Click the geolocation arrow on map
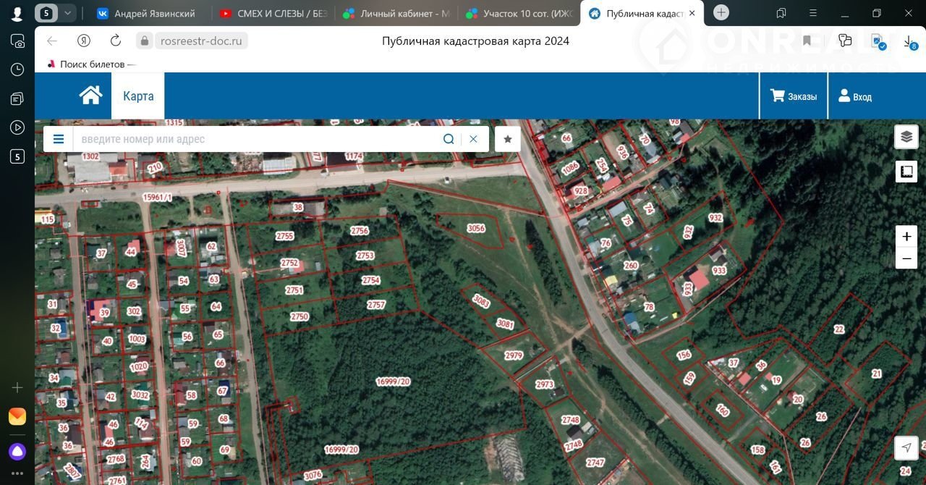Viewport: 926px width, 485px height. pos(906,447)
